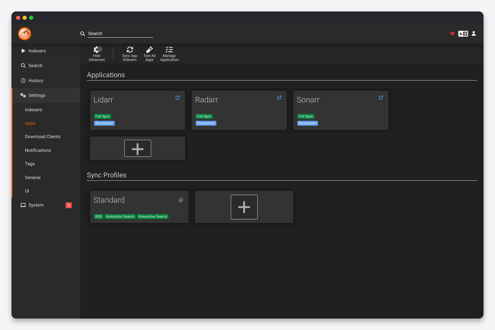This screenshot has height=330, width=495.
Task: Click Full Sync label on Radarr
Action: pos(204,116)
